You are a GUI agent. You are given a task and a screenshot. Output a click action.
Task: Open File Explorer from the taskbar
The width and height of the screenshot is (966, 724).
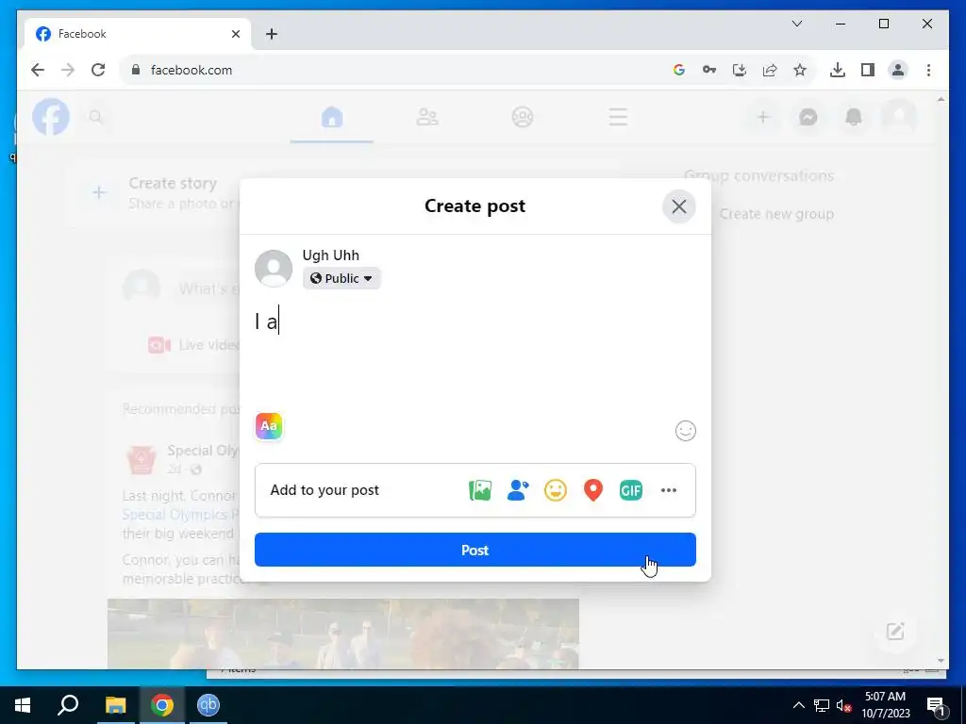click(115, 705)
